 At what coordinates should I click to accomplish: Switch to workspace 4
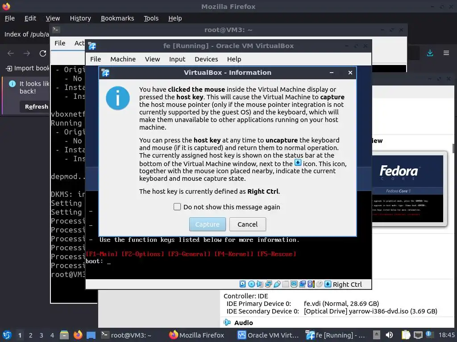pyautogui.click(x=52, y=335)
